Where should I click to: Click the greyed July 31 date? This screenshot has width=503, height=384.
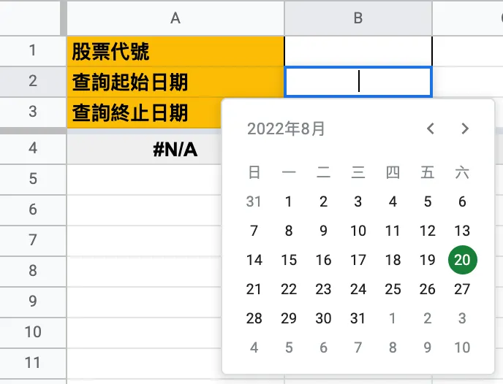(254, 201)
